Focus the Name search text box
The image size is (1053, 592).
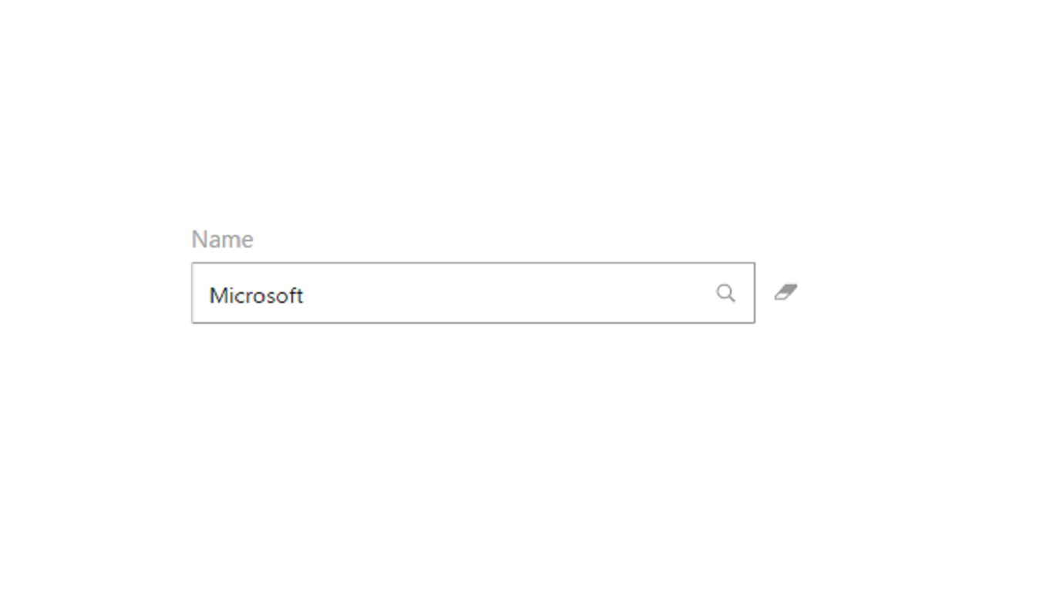pos(463,294)
